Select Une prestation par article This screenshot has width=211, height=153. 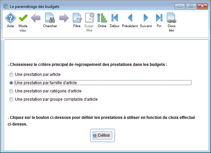(35, 75)
